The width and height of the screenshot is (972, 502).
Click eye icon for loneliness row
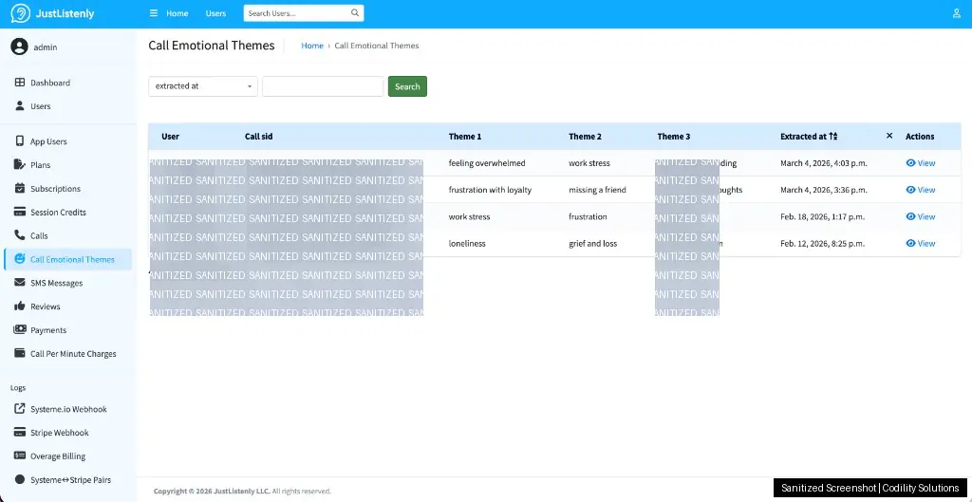910,244
